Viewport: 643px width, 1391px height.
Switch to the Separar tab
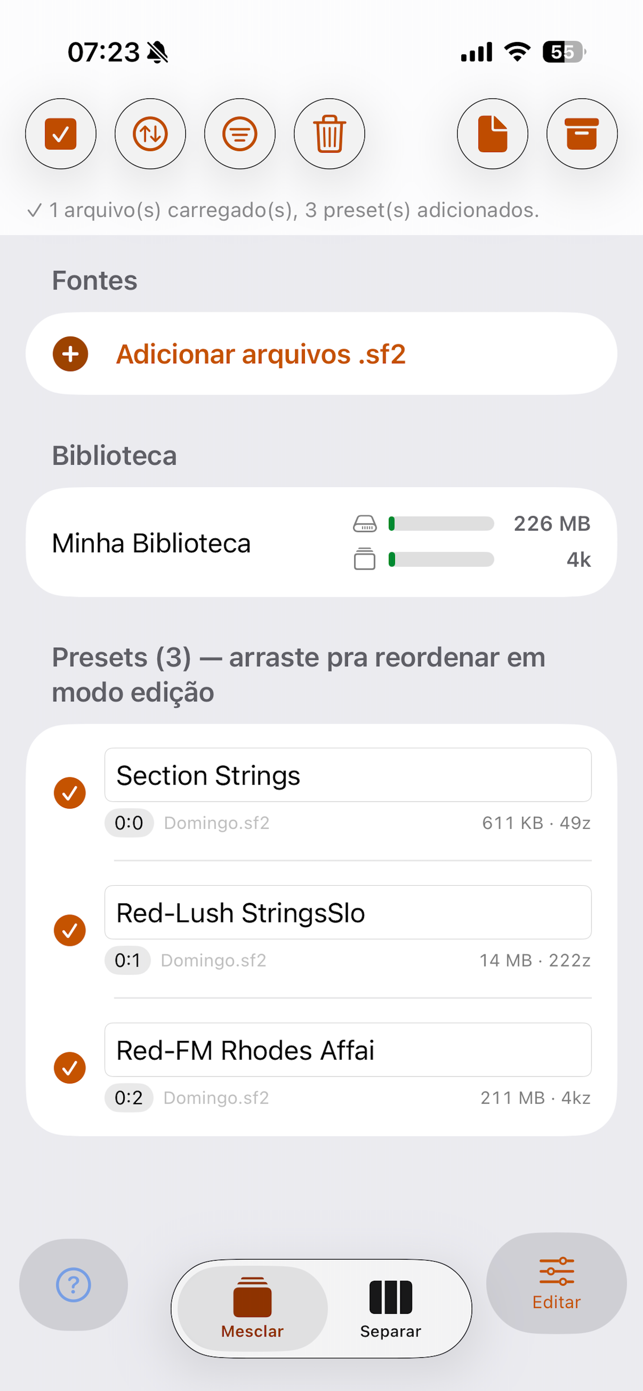tap(390, 1308)
